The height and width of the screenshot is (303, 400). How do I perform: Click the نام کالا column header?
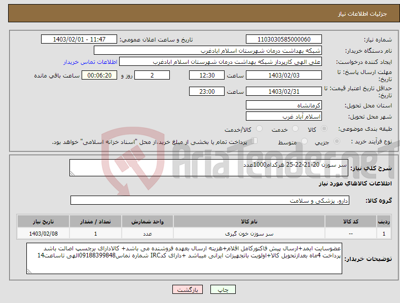click(249, 221)
